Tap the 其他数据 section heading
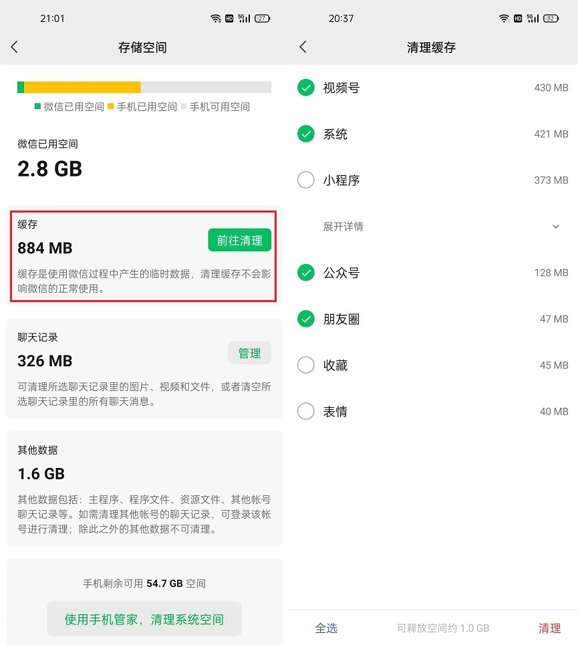The image size is (578, 645). 38,450
